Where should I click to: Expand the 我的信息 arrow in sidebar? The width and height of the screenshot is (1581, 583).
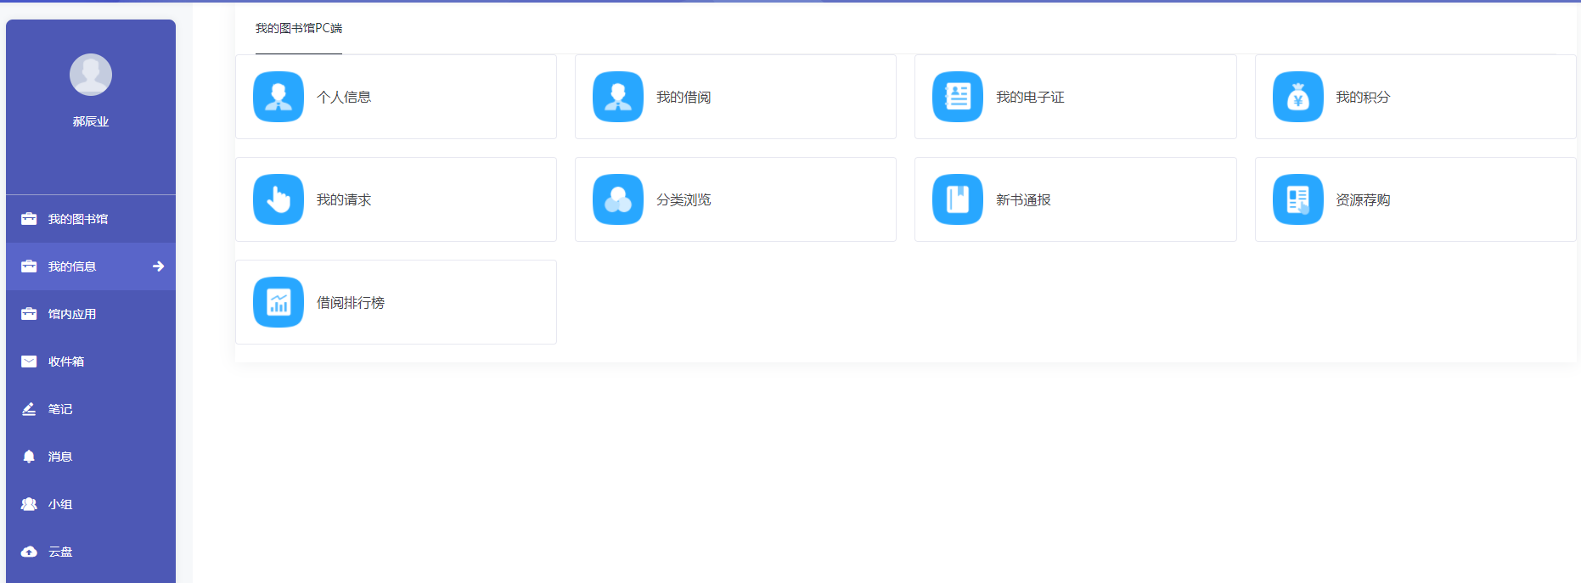point(158,266)
